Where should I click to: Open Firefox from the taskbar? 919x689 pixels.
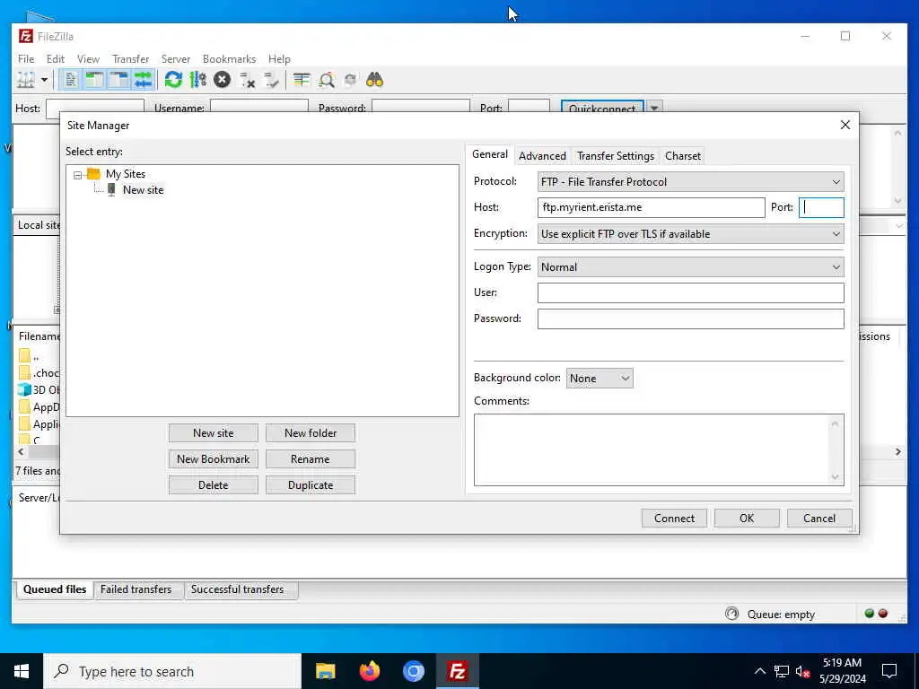pos(370,671)
